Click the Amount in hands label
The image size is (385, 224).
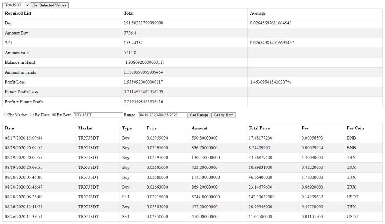tap(20, 72)
